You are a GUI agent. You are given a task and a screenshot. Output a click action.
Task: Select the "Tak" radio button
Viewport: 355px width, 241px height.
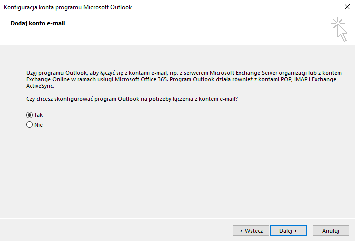pyautogui.click(x=29, y=115)
